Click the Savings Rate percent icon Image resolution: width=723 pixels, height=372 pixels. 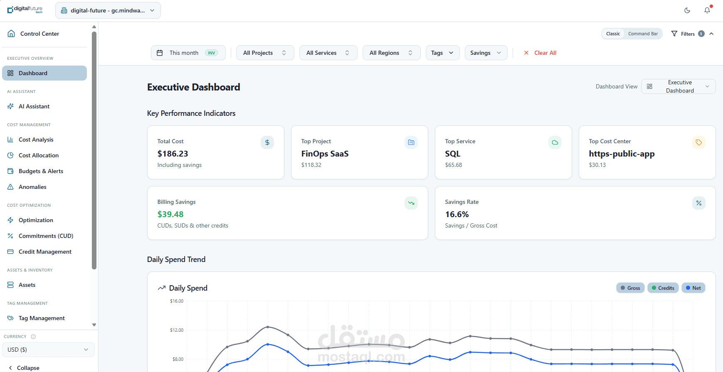click(699, 203)
